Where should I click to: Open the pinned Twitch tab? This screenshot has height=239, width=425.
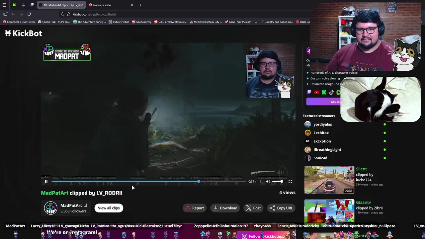pos(32,5)
